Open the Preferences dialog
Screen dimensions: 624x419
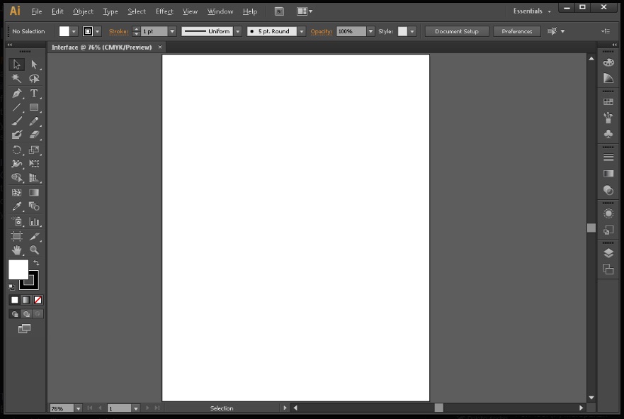click(x=516, y=31)
